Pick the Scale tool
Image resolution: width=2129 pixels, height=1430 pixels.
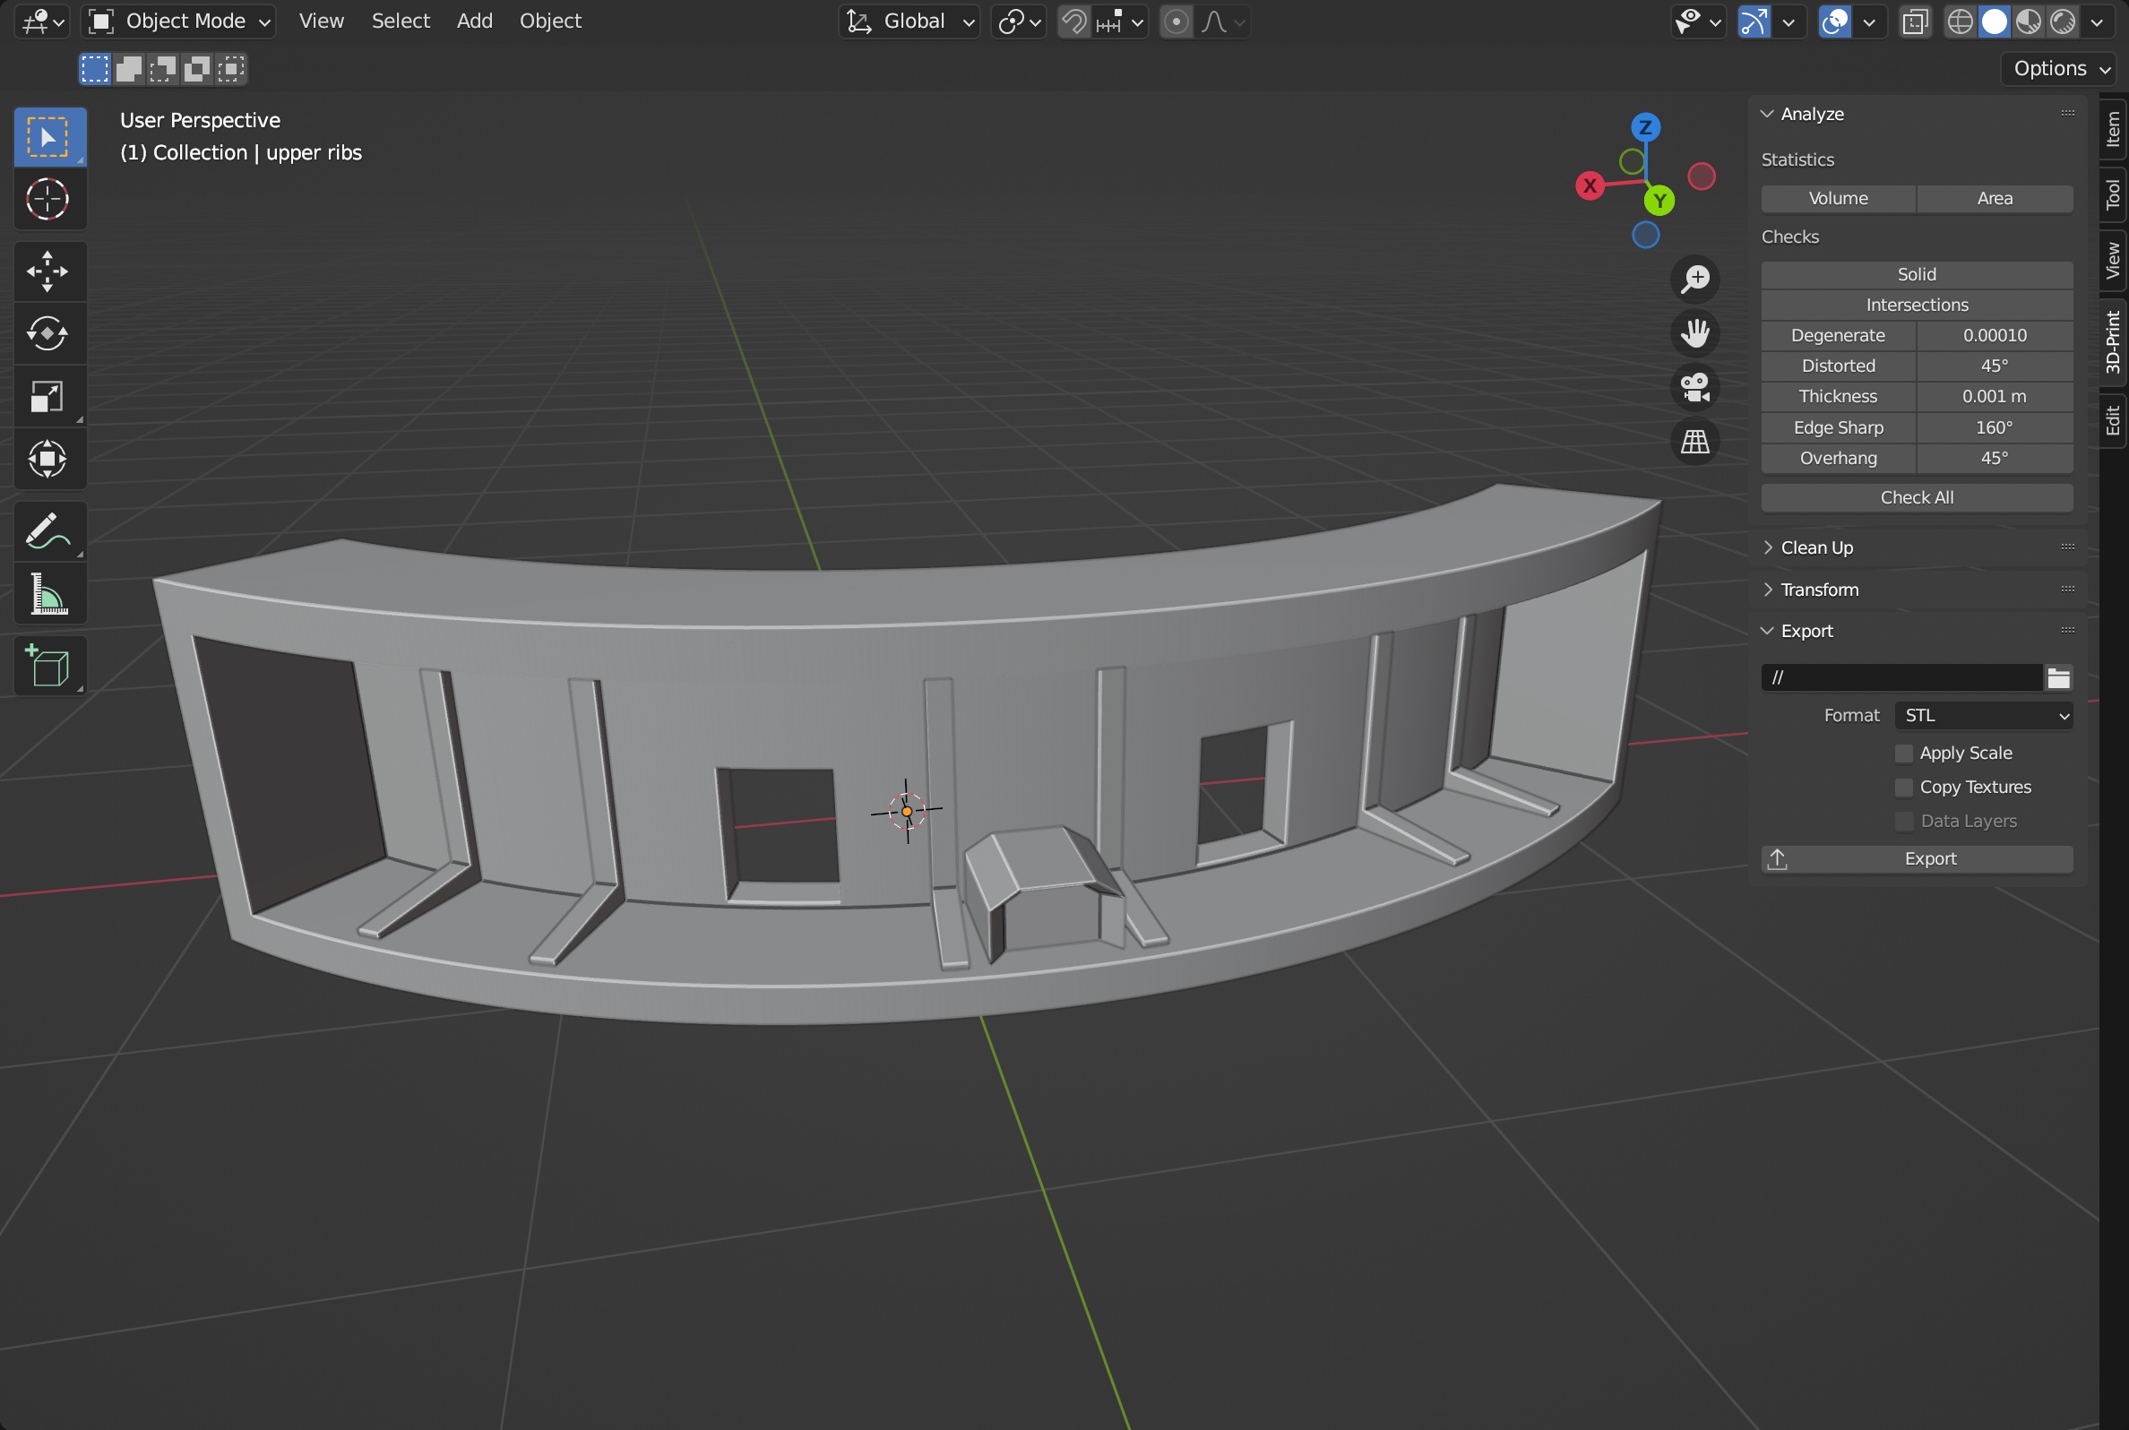coord(49,396)
